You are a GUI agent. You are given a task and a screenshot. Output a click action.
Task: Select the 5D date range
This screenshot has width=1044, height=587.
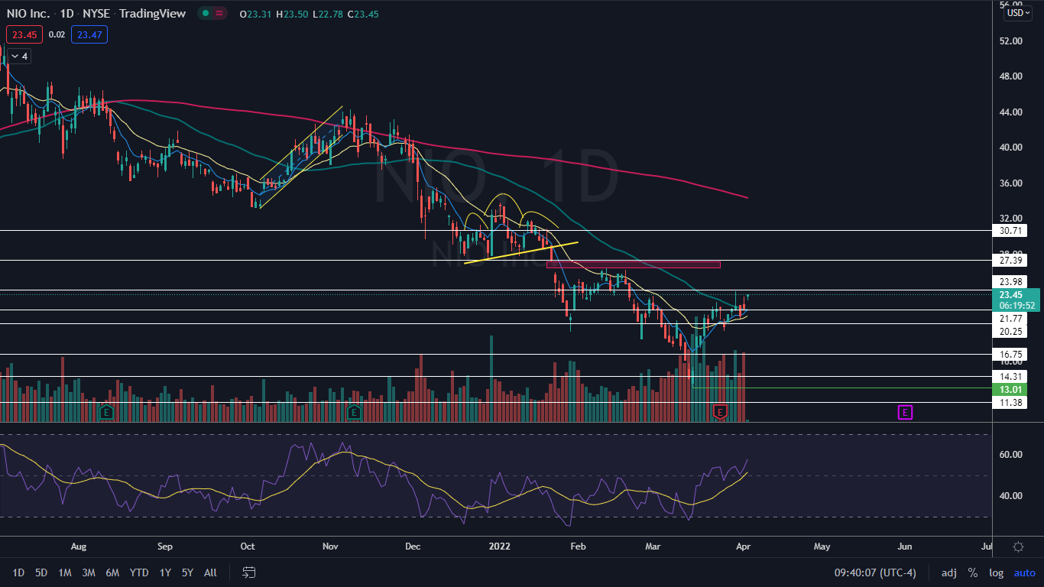(41, 572)
